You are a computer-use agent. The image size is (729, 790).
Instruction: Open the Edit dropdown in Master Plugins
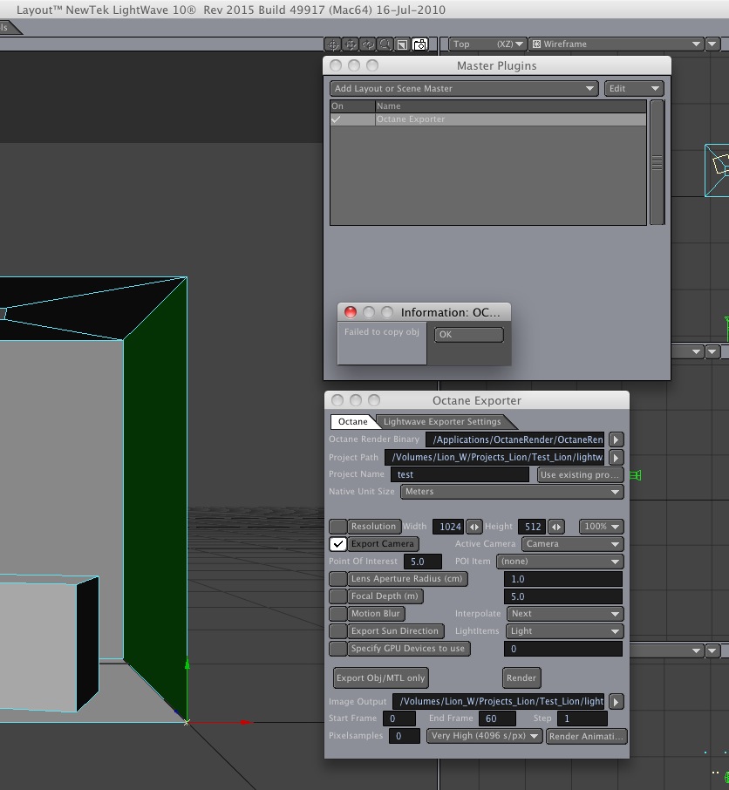coord(634,89)
